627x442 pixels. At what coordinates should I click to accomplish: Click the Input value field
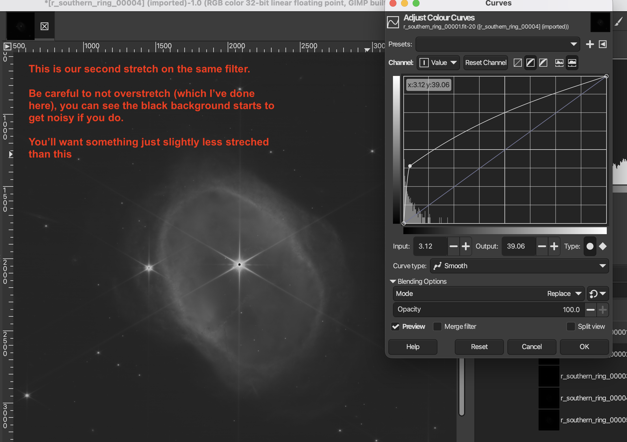(x=431, y=246)
